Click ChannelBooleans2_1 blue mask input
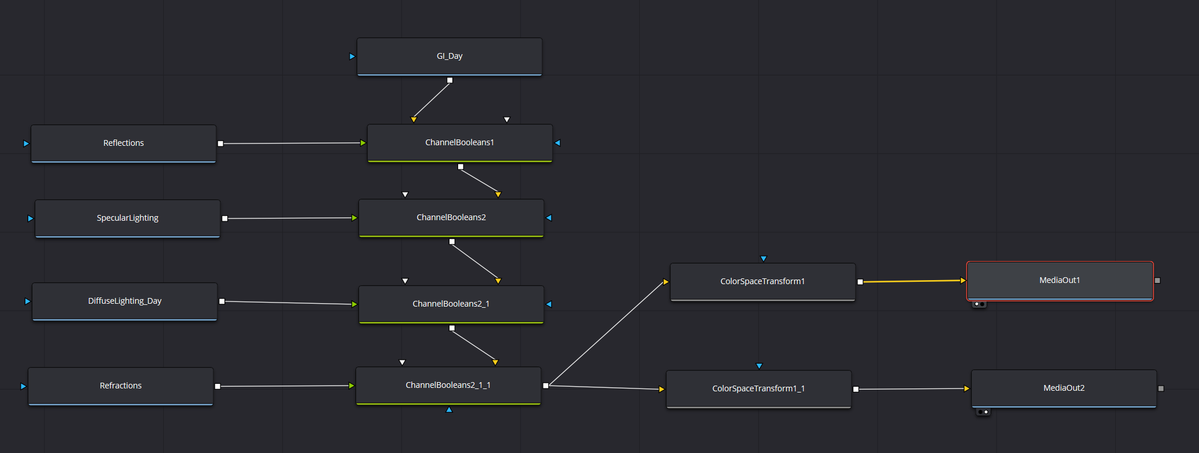Viewport: 1199px width, 453px height. coord(549,304)
